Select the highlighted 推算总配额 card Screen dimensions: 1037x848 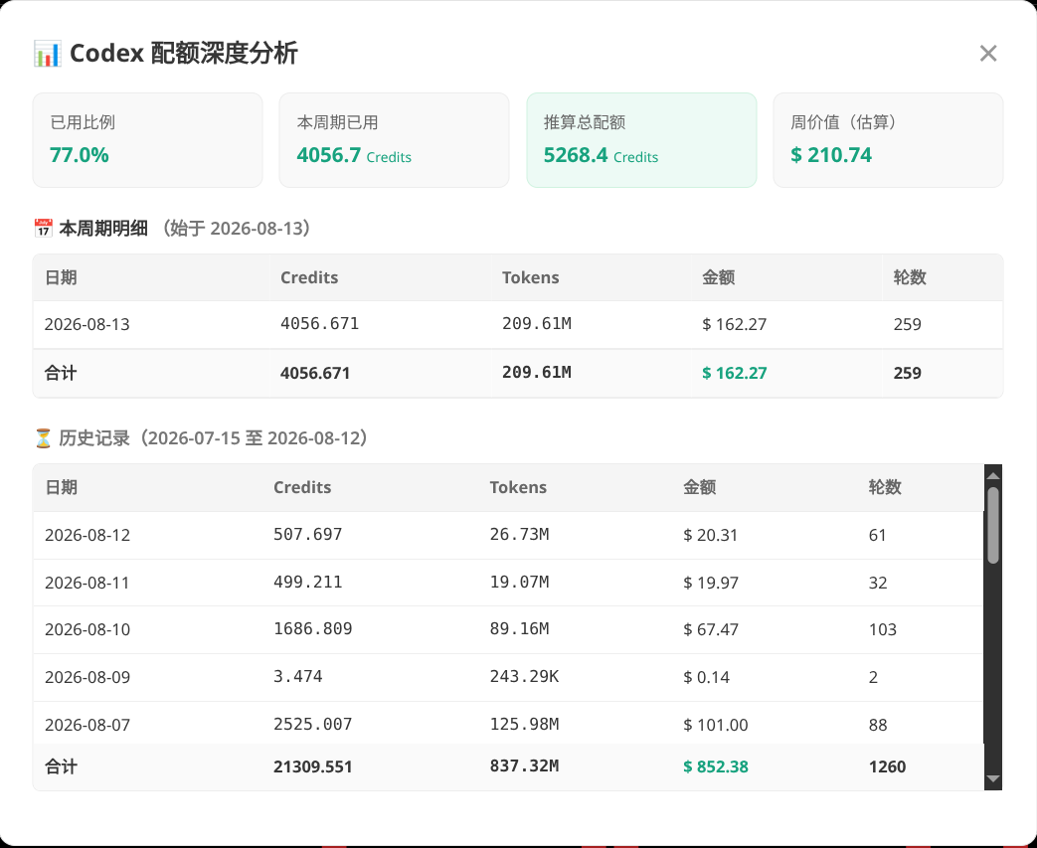[641, 140]
